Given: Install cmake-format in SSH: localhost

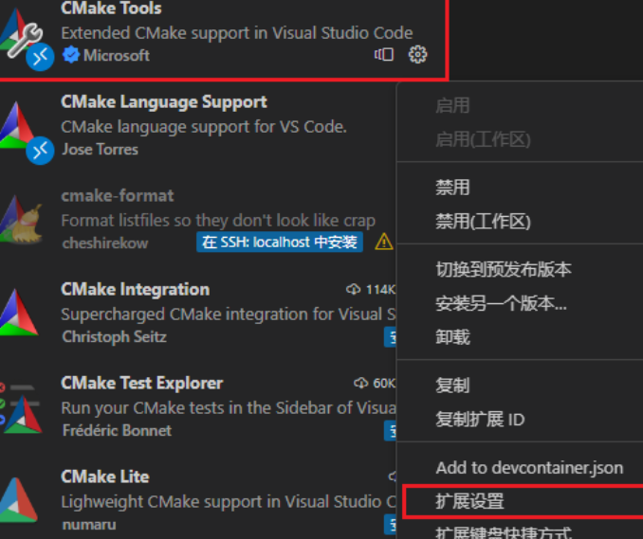Looking at the screenshot, I should tap(279, 243).
